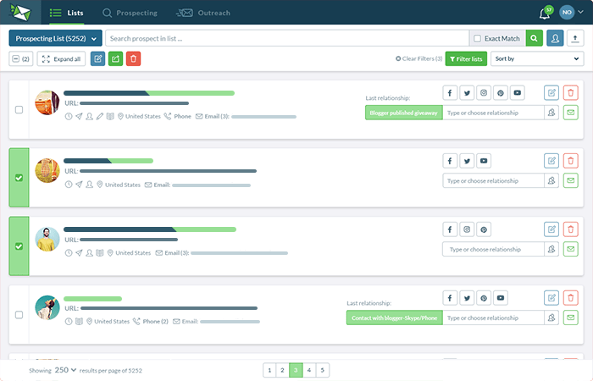
Task: Open the notifications bell
Action: pyautogui.click(x=545, y=14)
